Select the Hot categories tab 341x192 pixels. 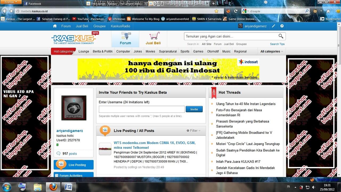click(x=63, y=51)
